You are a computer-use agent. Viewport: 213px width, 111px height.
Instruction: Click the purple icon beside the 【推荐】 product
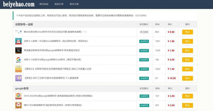tap(18, 78)
